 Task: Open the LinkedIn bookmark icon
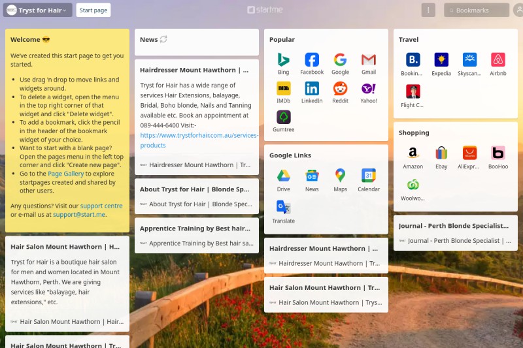click(x=312, y=89)
